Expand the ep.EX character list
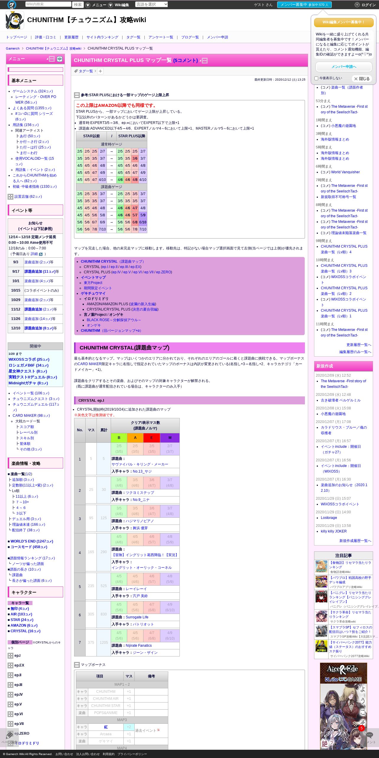 click(10, 665)
